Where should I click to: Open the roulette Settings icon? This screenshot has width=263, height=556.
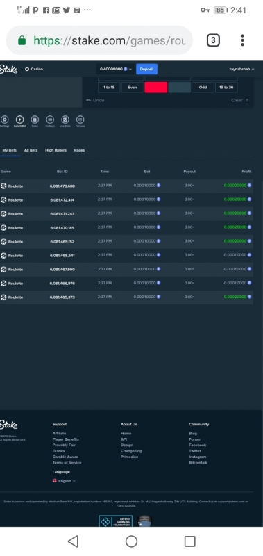click(4, 120)
